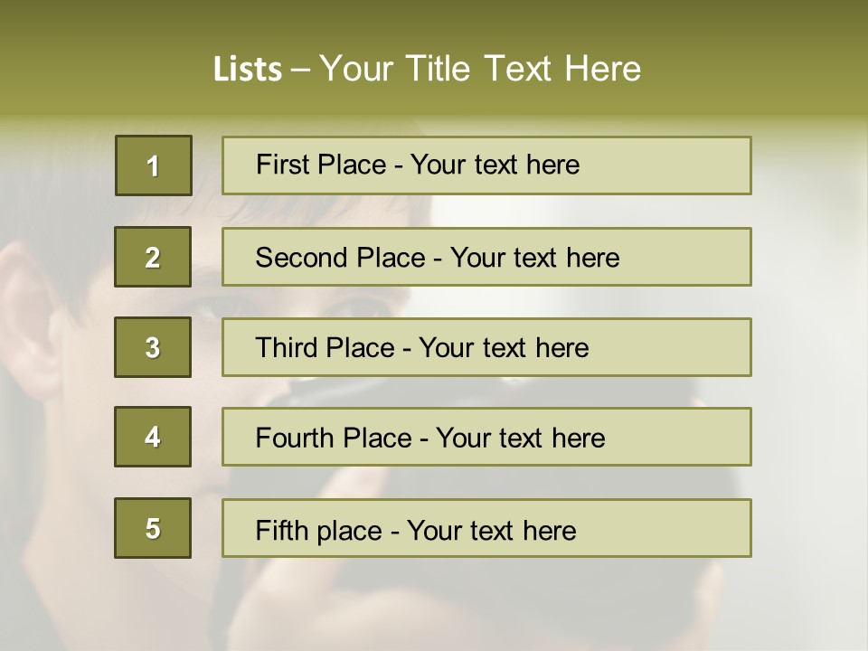The height and width of the screenshot is (651, 868).
Task: Select the number 2 box
Action: point(153,257)
